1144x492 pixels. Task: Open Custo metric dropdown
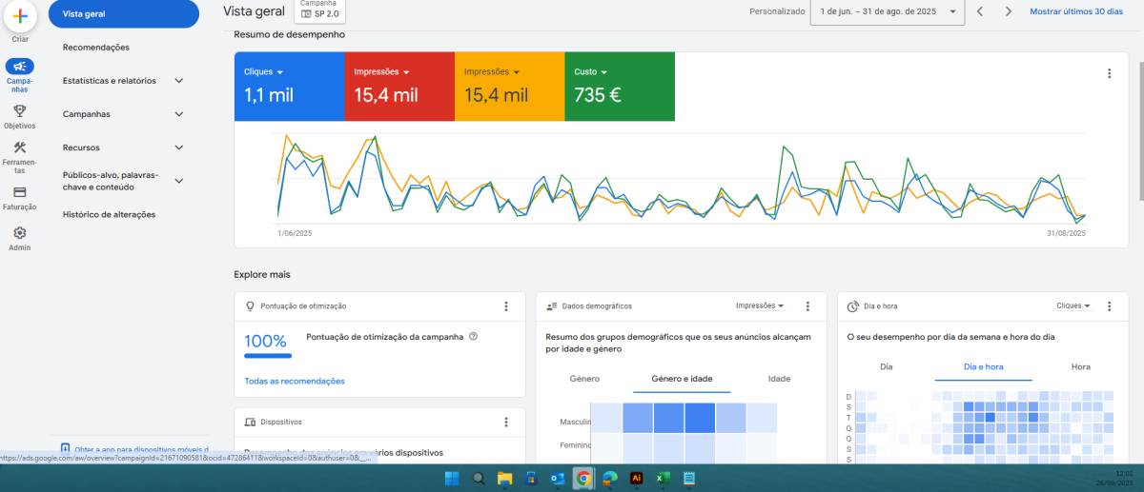[591, 72]
